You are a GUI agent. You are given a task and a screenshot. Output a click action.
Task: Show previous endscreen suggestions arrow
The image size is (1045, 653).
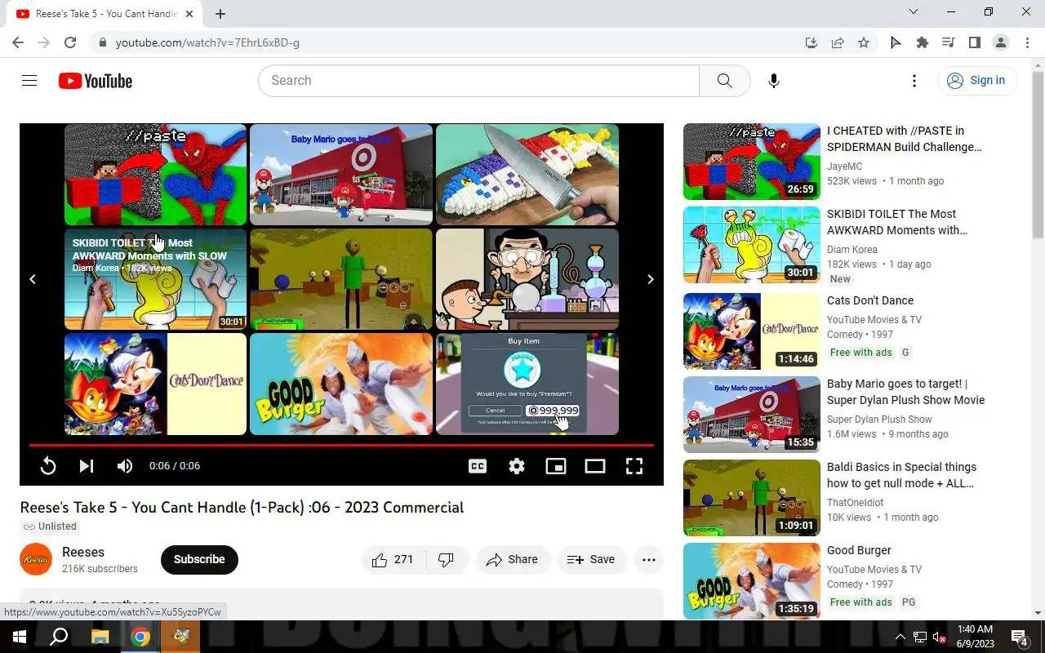tap(33, 279)
